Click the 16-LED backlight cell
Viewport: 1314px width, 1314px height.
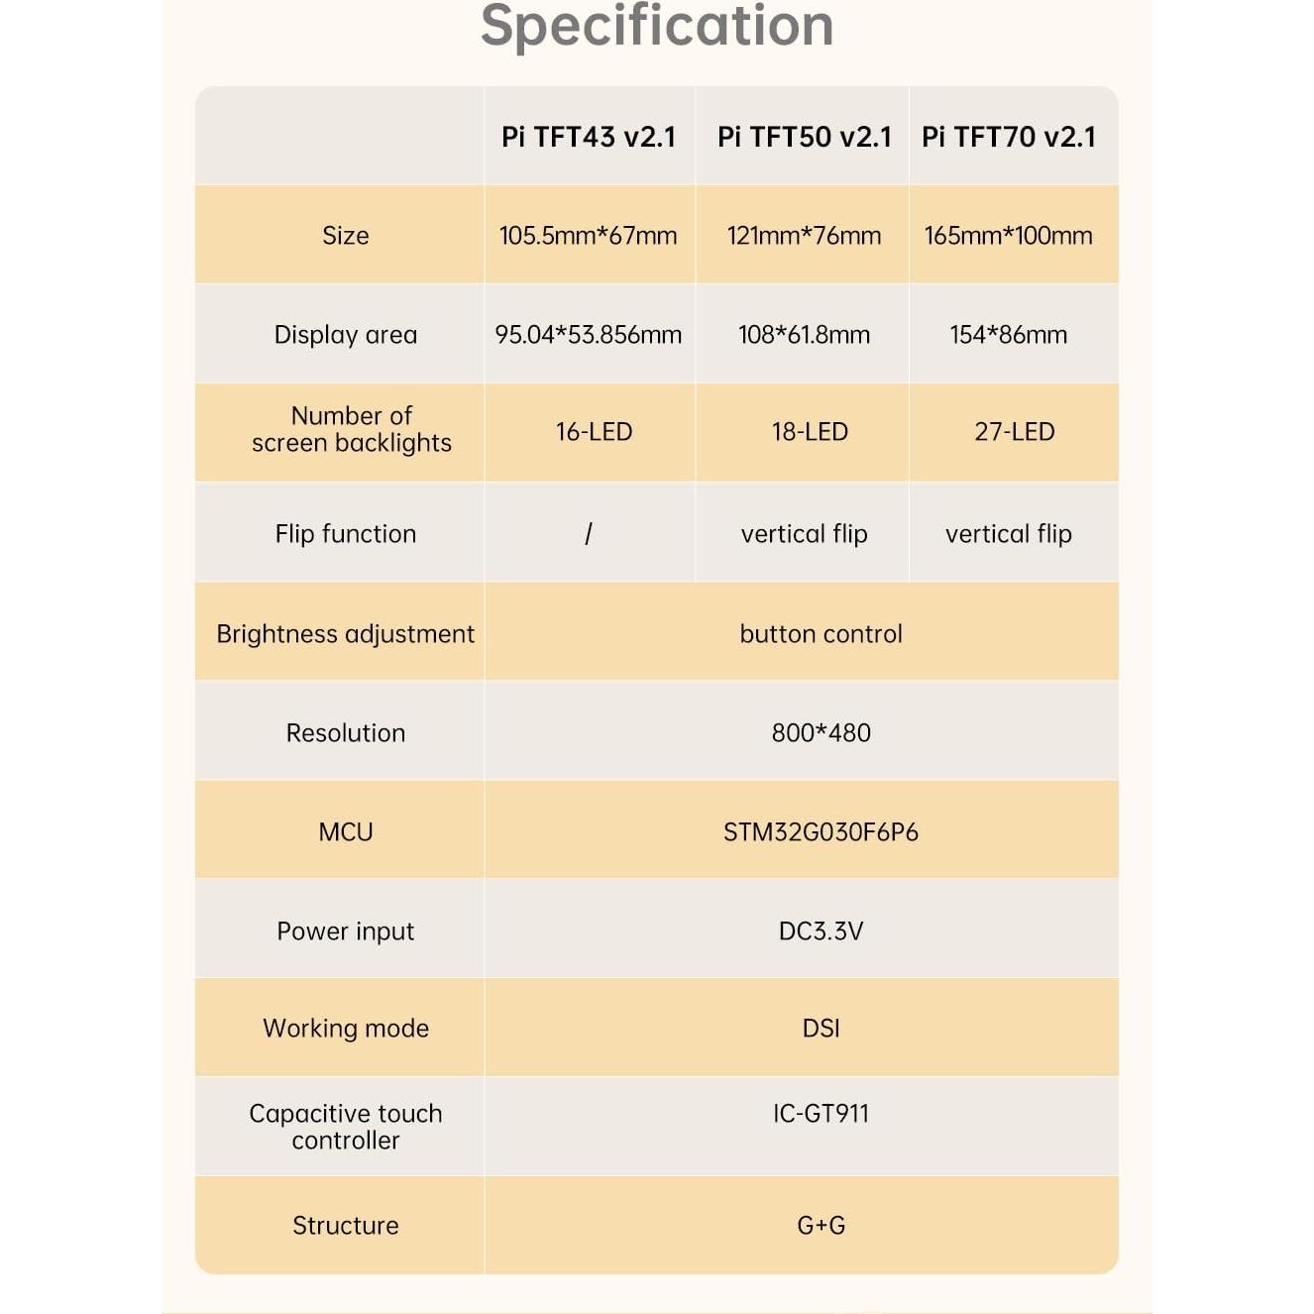pos(594,432)
